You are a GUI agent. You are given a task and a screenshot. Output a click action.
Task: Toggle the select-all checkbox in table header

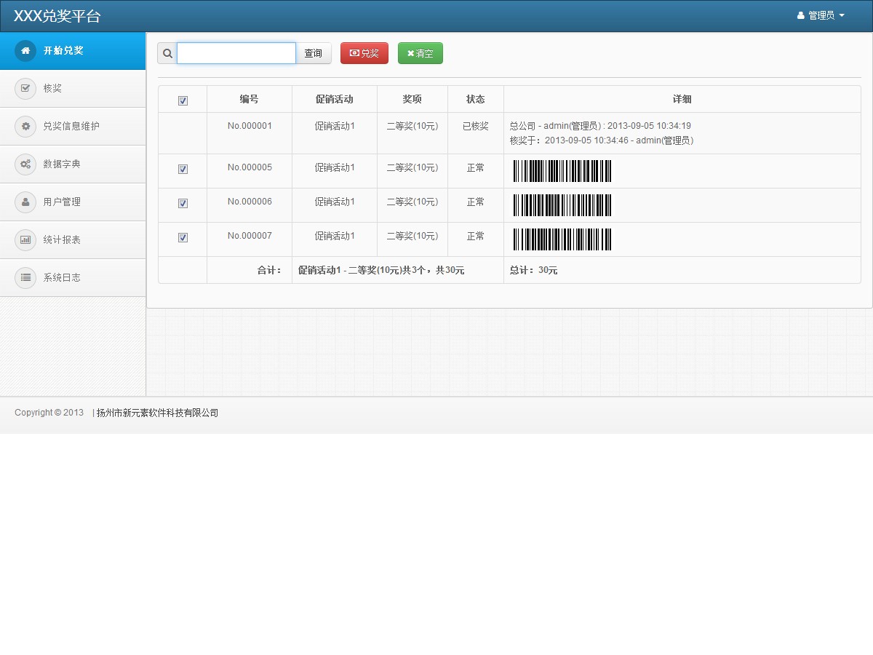pos(183,101)
